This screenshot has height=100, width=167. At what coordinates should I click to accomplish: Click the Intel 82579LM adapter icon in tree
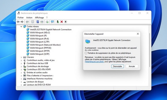[28, 29]
